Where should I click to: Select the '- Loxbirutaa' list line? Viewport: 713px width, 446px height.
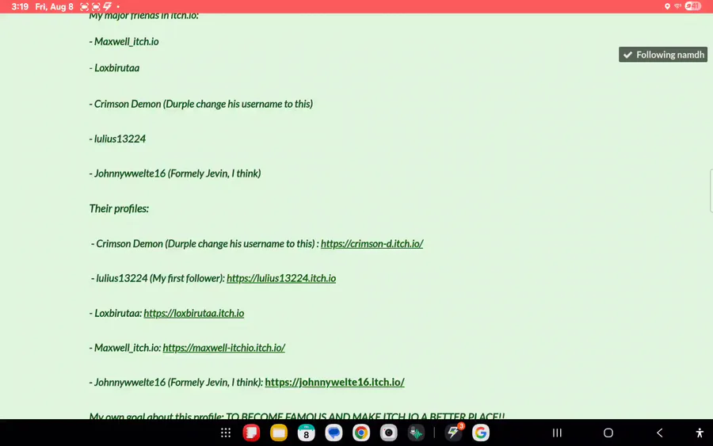click(114, 68)
